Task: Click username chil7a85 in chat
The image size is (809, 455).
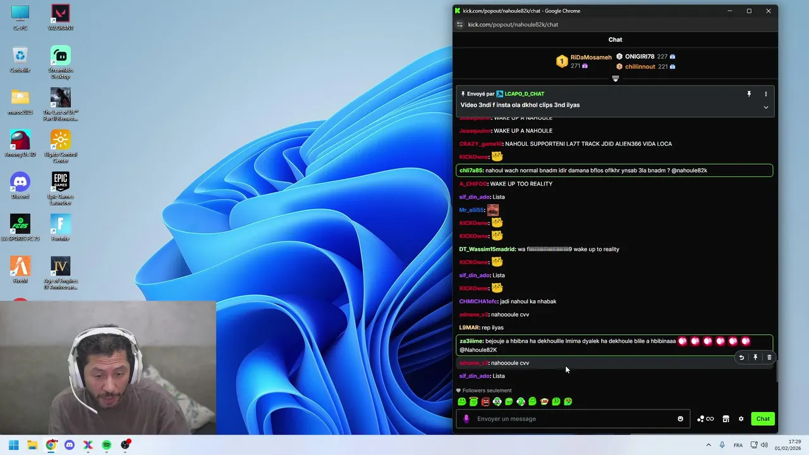Action: [x=471, y=171]
